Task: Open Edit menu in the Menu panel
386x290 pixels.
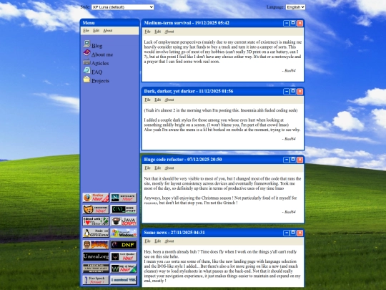Action: [x=96, y=31]
